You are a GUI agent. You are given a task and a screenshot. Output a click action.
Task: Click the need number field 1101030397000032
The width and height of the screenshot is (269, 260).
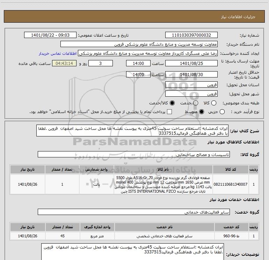[191, 35]
